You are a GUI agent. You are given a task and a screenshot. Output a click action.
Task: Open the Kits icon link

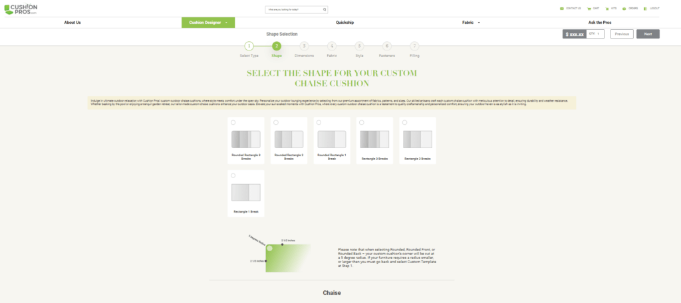(613, 8)
